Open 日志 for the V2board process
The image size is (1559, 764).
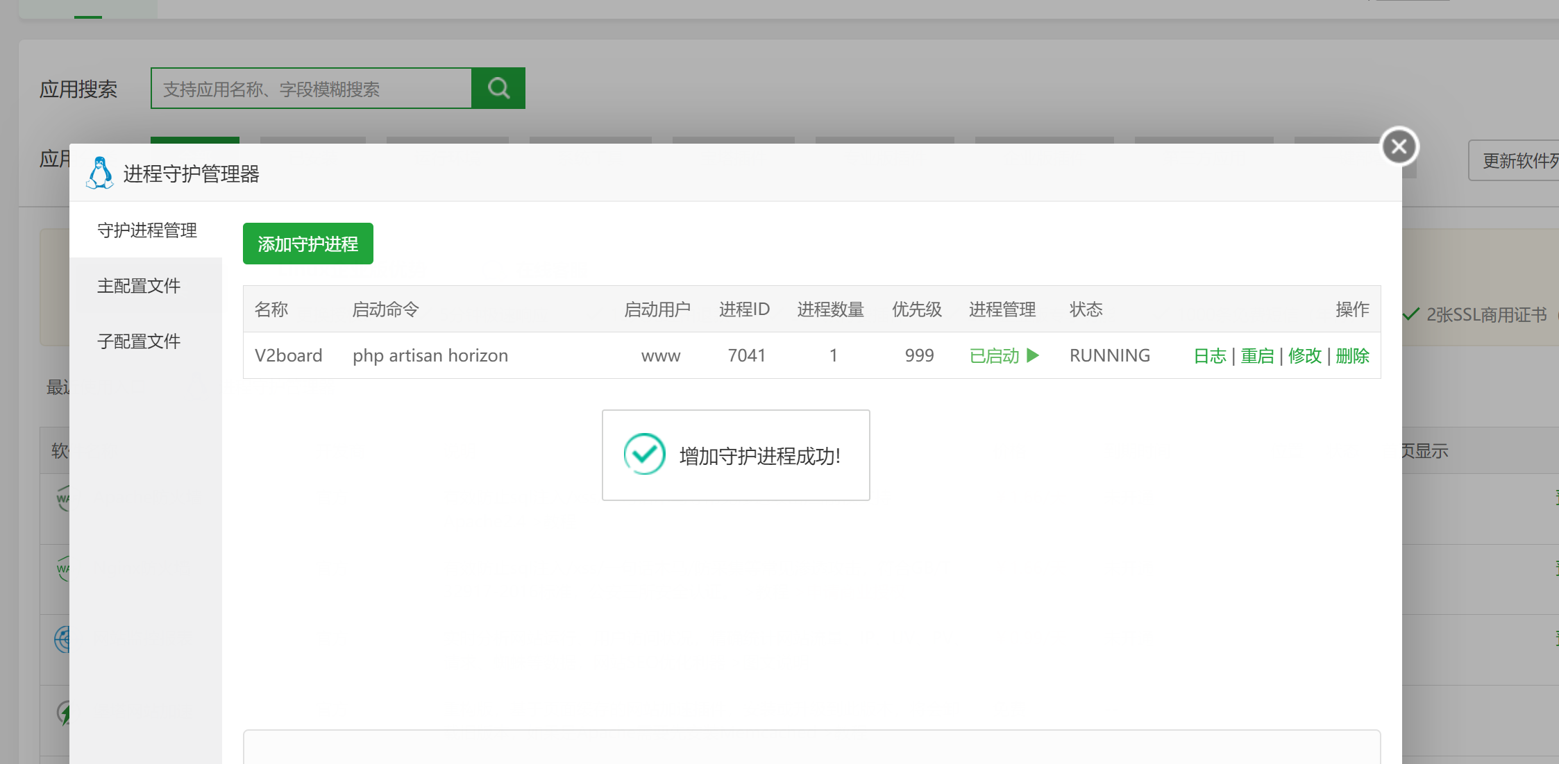[x=1209, y=356]
